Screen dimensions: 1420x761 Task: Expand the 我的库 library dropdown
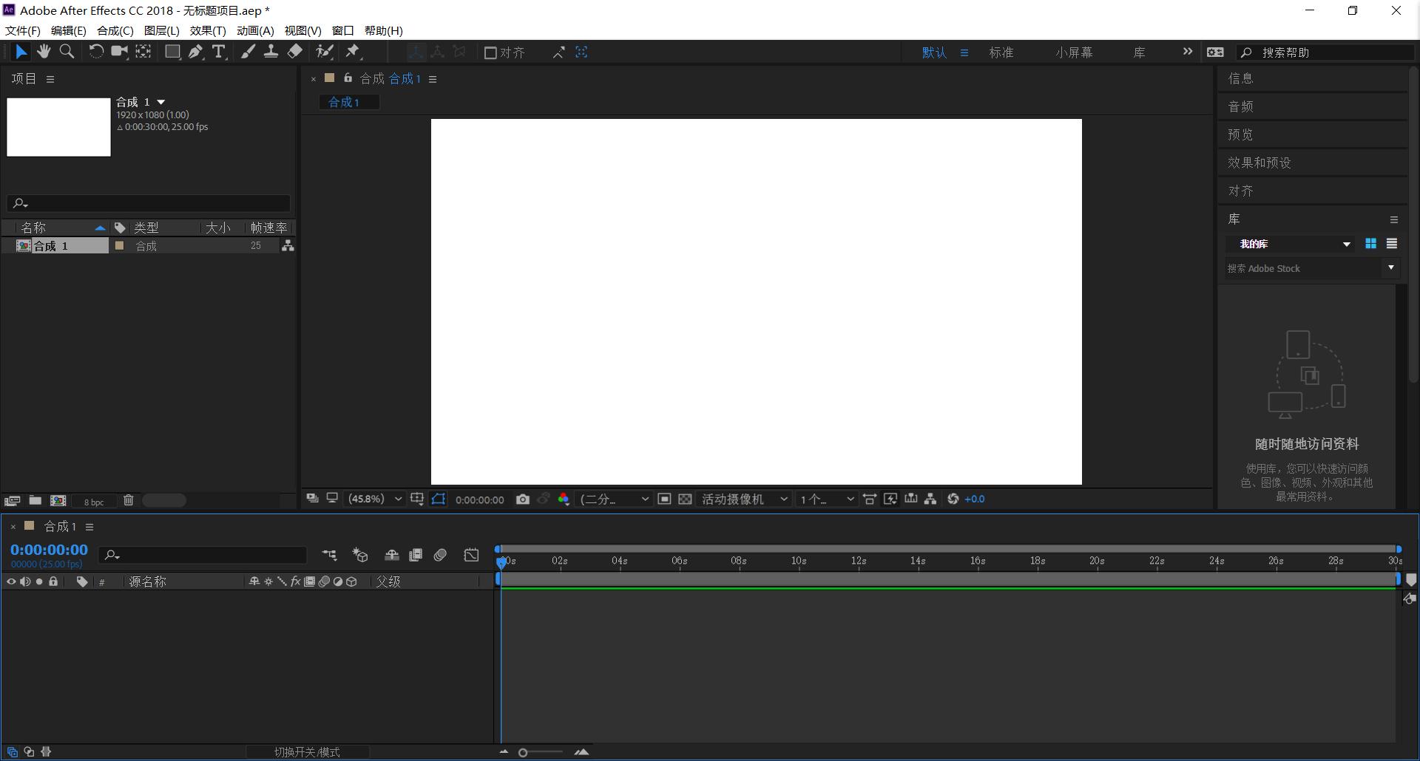click(x=1346, y=245)
